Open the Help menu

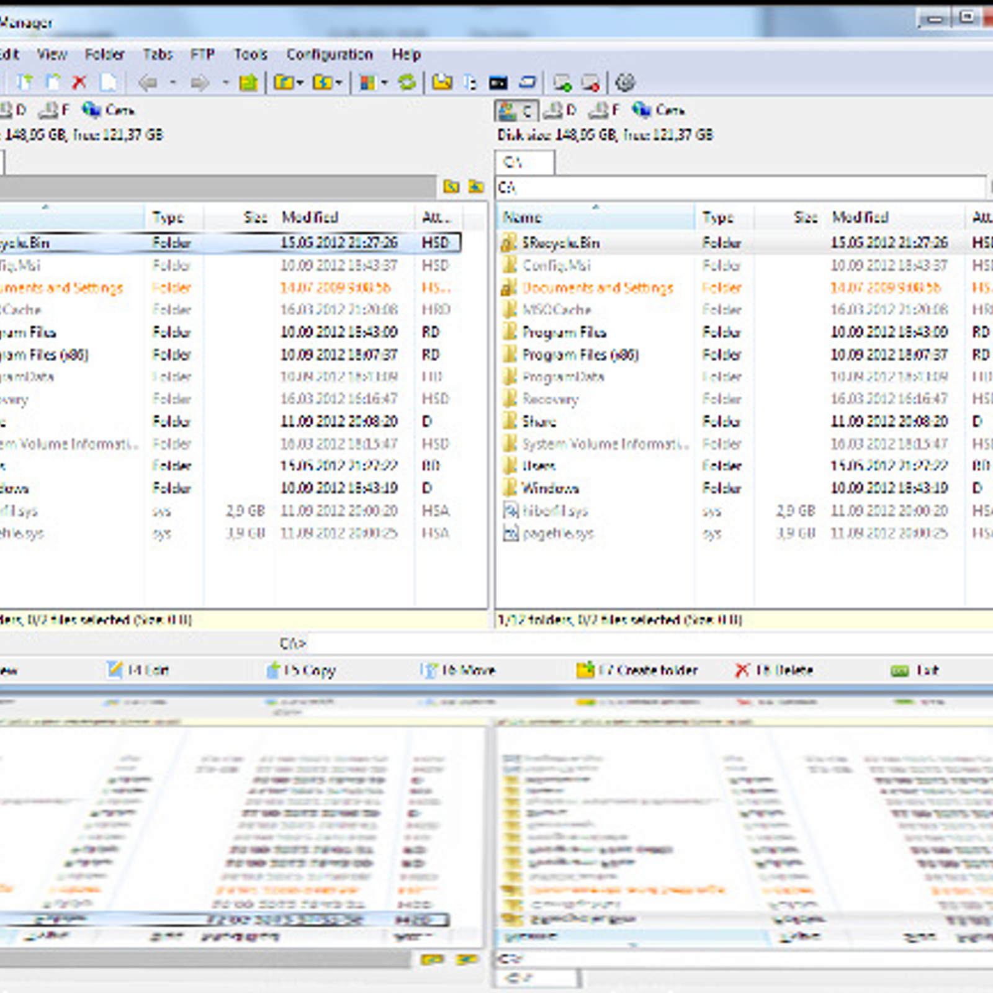click(407, 55)
